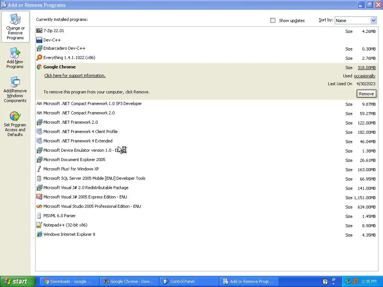This screenshot has width=383, height=287.
Task: Click Microsoft Plus! for Windows XP icon
Action: point(39,169)
